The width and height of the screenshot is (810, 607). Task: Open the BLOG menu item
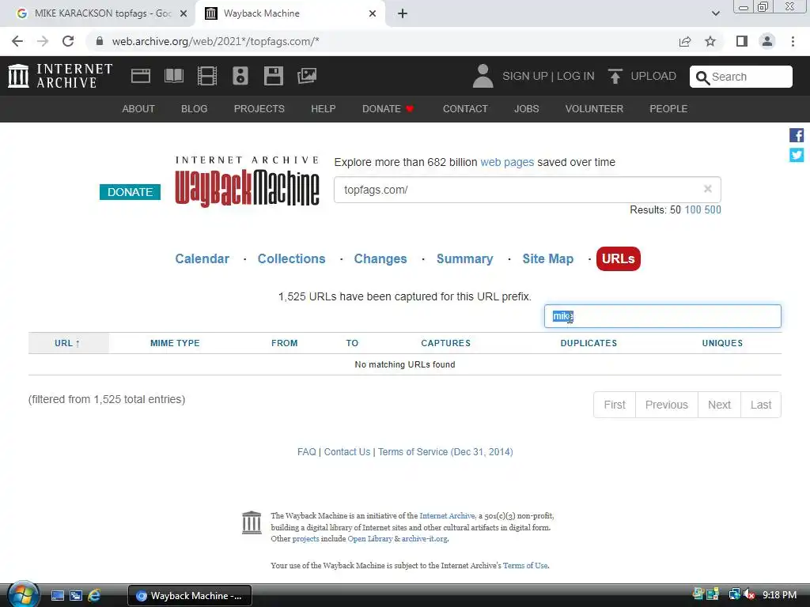click(195, 109)
